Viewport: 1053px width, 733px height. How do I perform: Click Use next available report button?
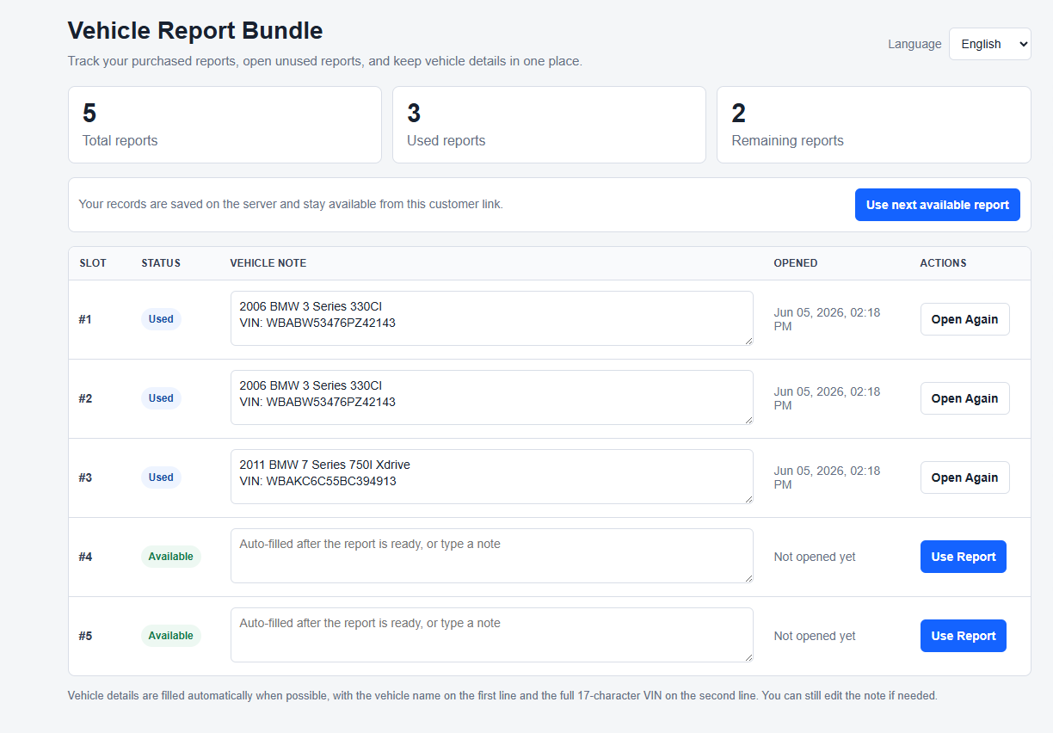937,205
